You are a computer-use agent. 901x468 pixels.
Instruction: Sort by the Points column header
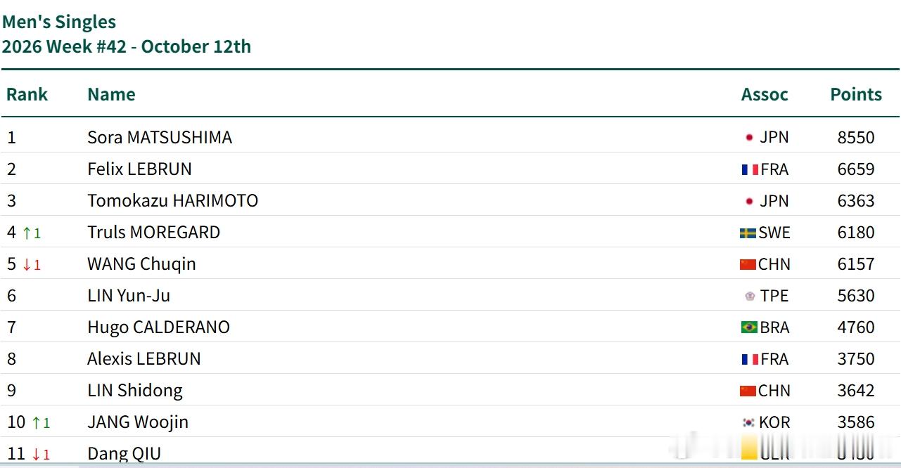point(856,94)
